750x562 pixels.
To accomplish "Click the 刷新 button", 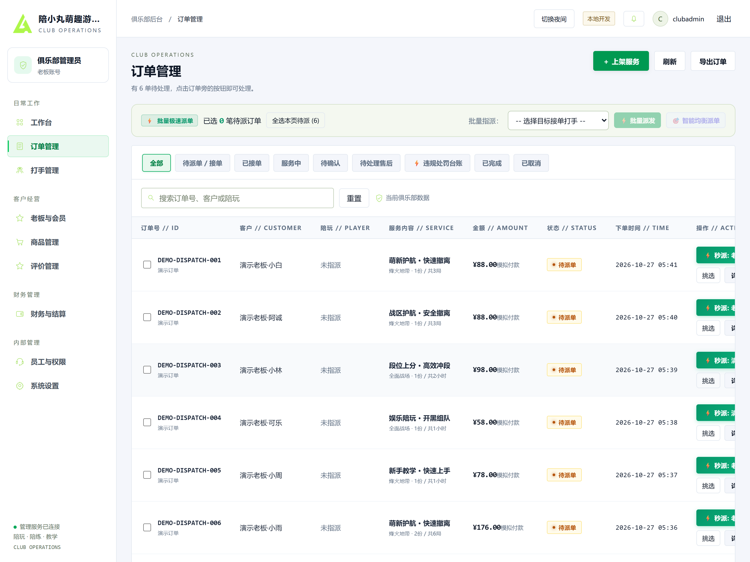I will coord(670,61).
